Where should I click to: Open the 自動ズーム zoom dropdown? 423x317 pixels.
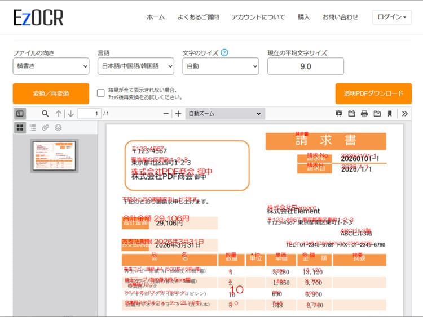coord(225,114)
